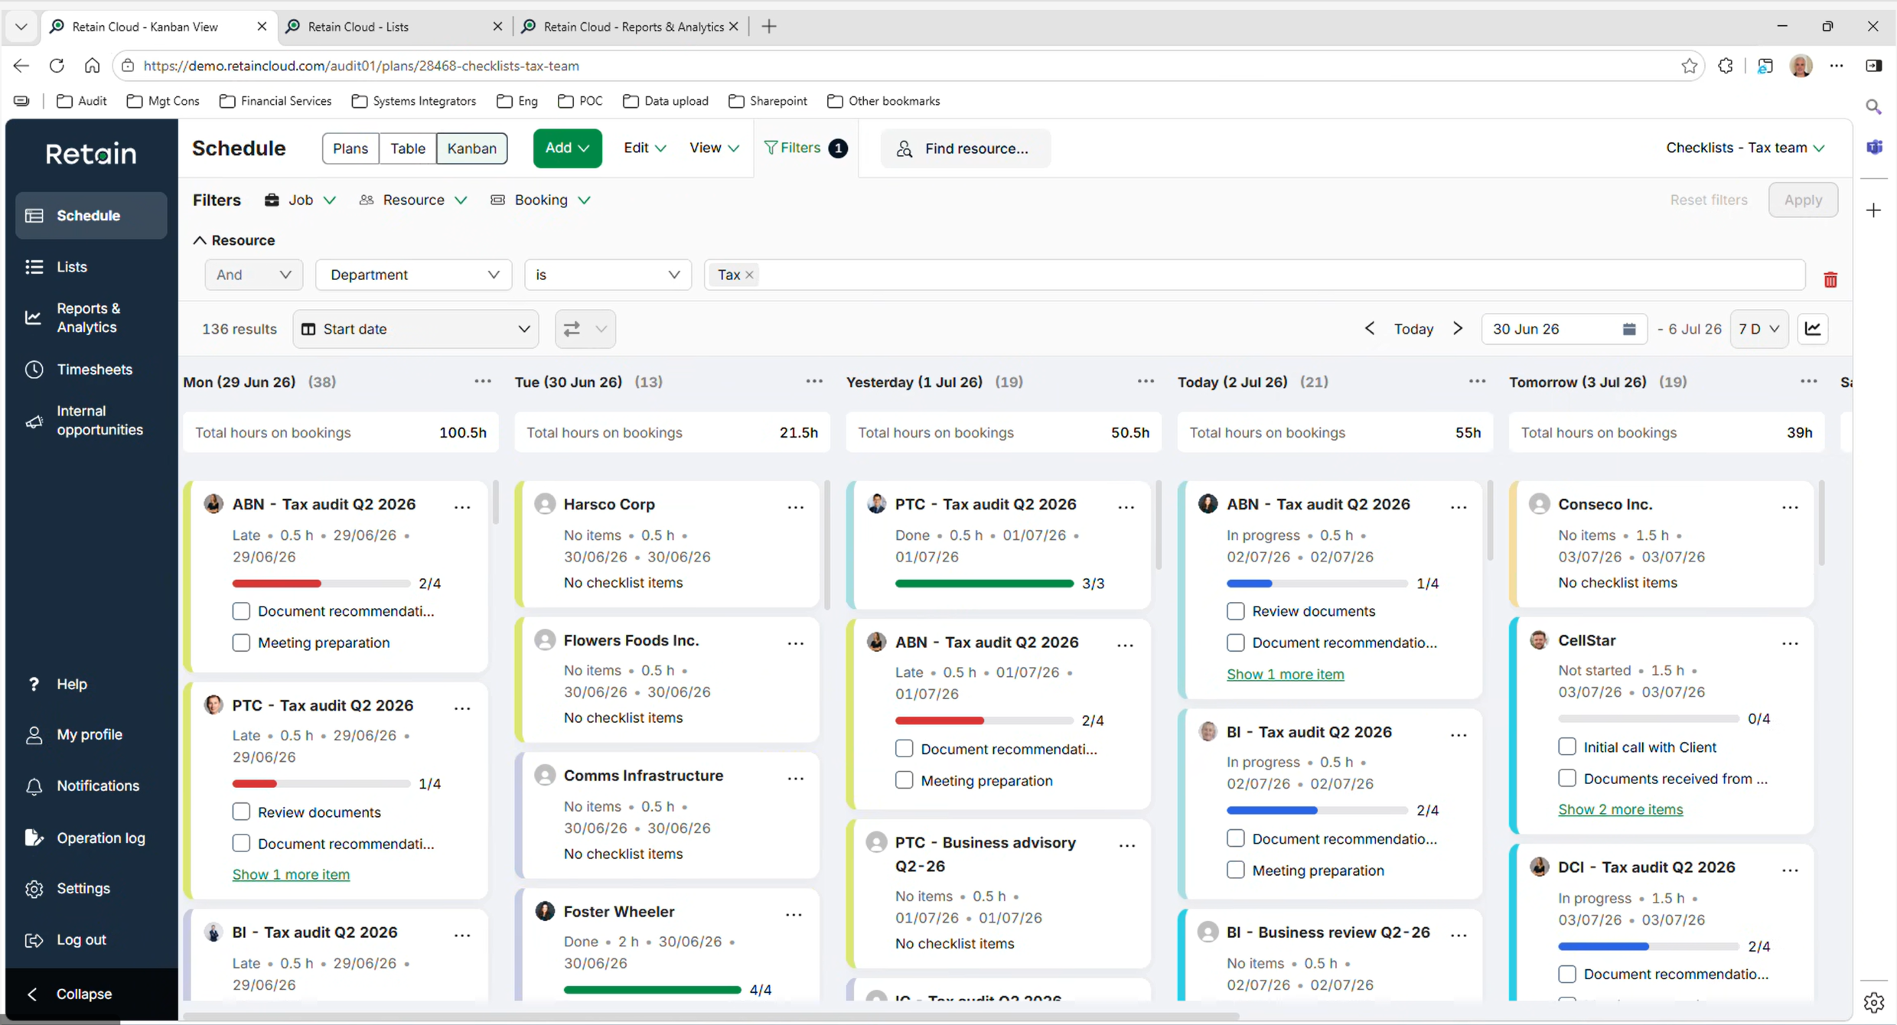Click the swap sort direction icon
The width and height of the screenshot is (1897, 1025).
(x=572, y=329)
